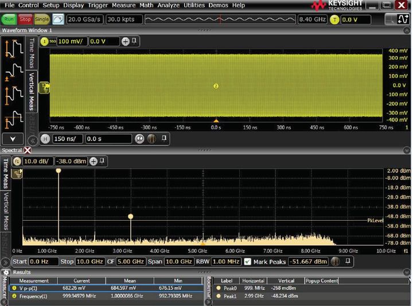413x306 pixels.
Task: Close the Spectral window with X
Action: (27, 150)
